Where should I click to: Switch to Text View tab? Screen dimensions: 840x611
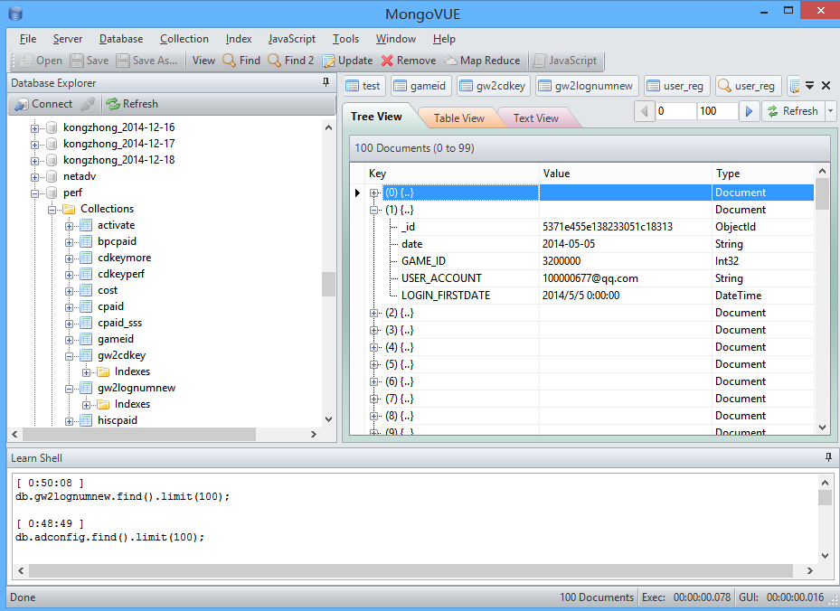click(x=535, y=118)
